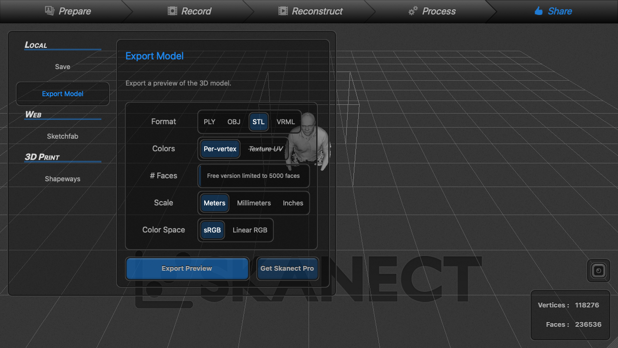
Task: Click the faces count slider
Action: point(253,176)
